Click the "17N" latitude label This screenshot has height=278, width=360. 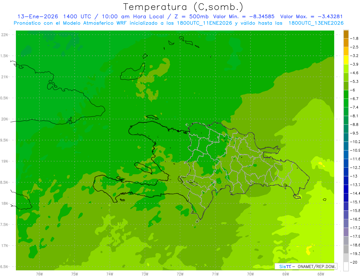click(x=4, y=246)
